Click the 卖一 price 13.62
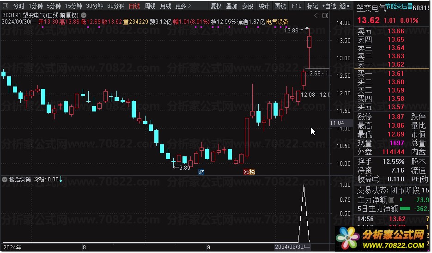 396,64
